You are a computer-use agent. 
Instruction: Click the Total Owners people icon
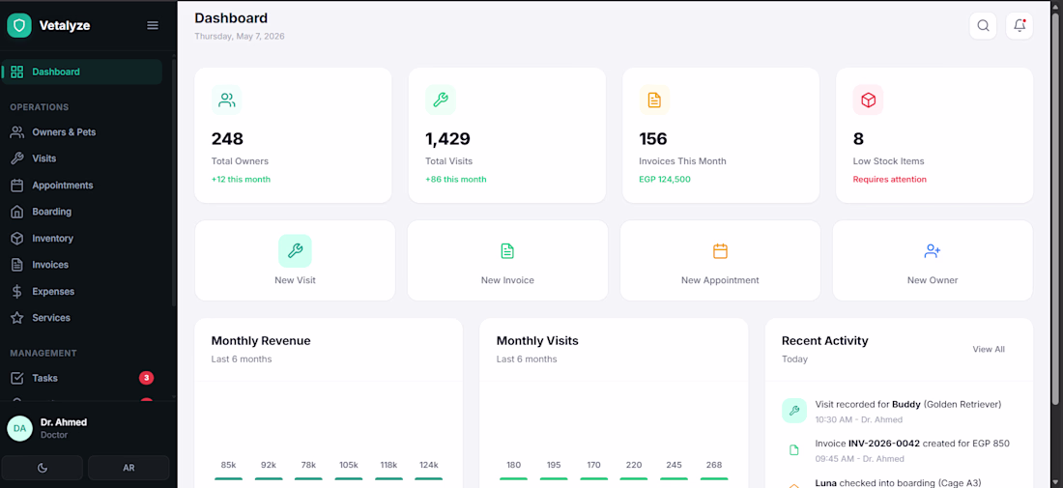coord(227,100)
